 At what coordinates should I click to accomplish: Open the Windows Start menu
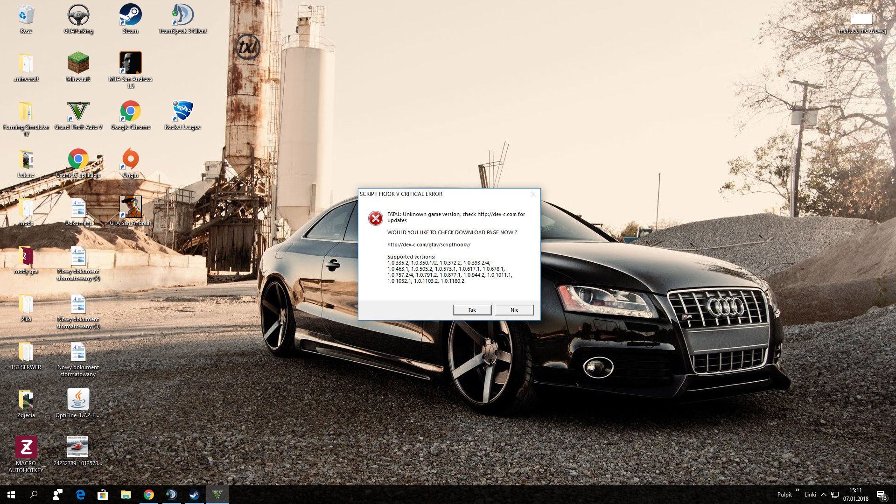point(11,495)
